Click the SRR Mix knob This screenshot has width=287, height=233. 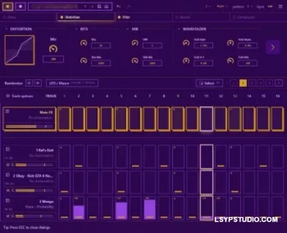tap(135, 61)
